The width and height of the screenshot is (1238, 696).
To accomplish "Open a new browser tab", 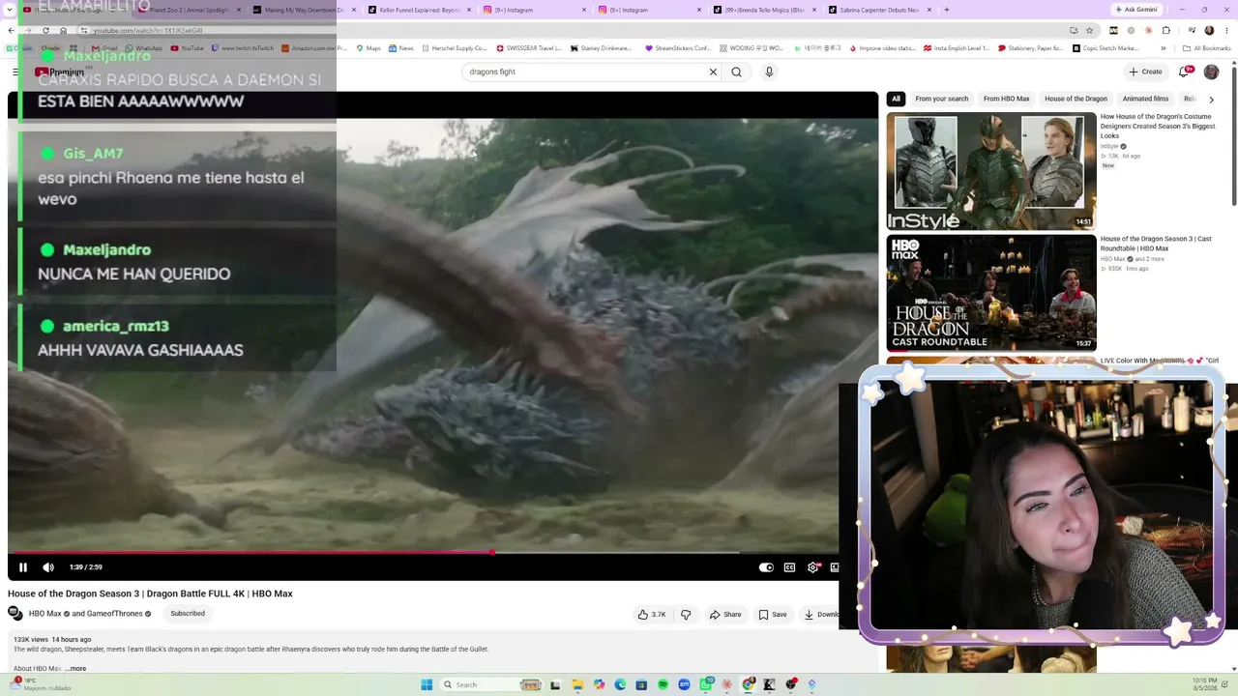I will (x=946, y=10).
